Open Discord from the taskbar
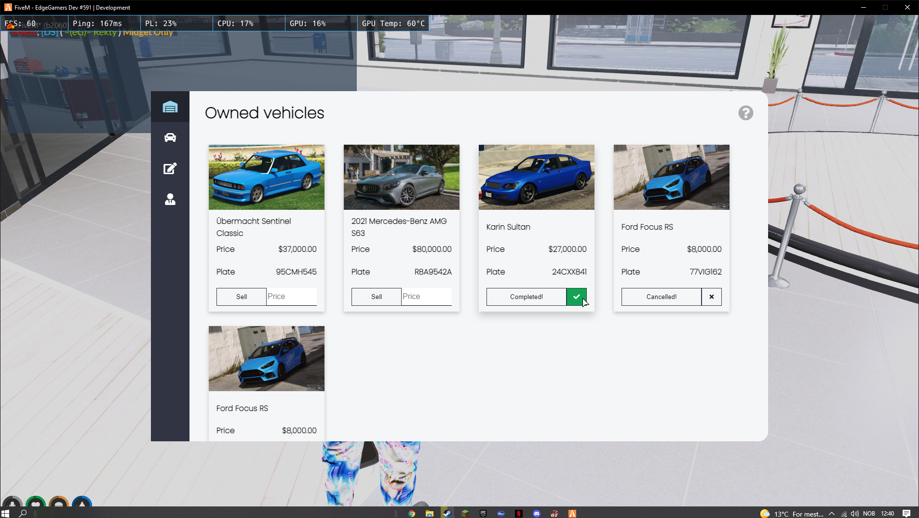The height and width of the screenshot is (518, 919). pos(537,513)
